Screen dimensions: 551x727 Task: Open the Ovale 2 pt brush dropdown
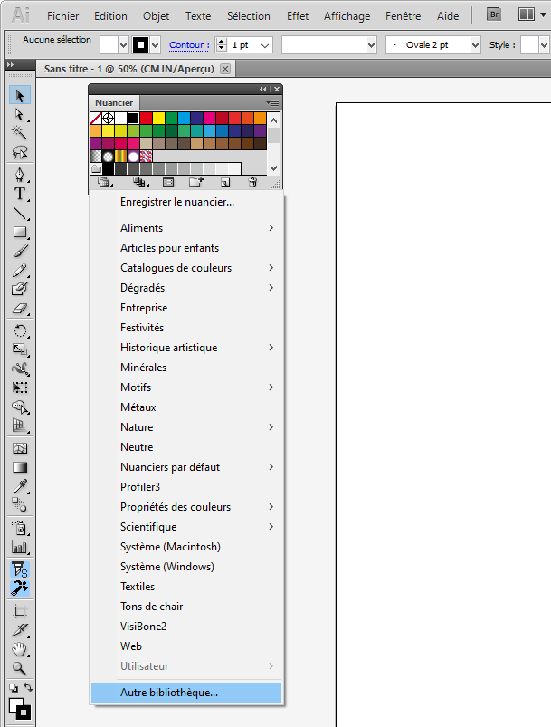point(475,45)
